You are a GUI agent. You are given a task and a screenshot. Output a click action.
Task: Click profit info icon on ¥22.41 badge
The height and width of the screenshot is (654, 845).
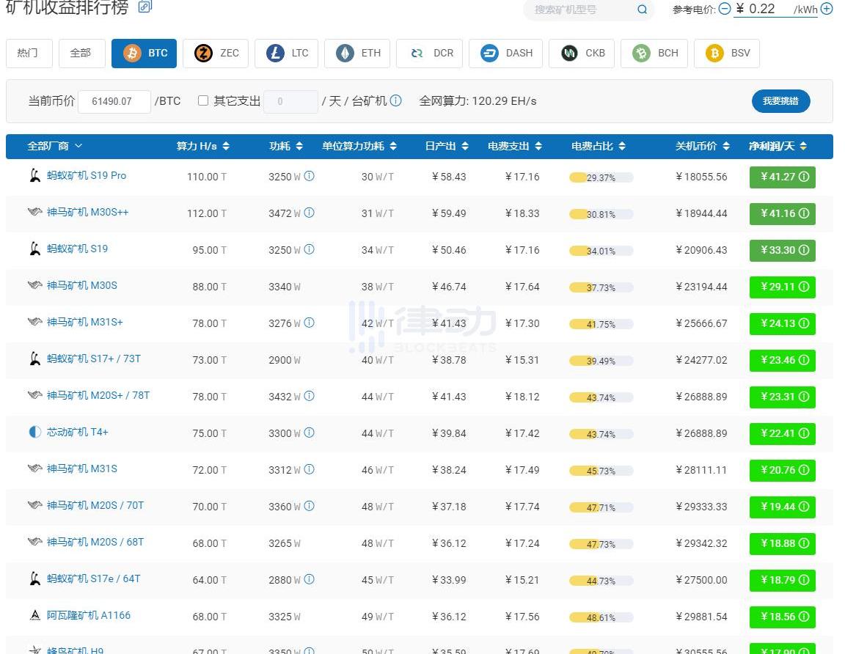click(803, 433)
